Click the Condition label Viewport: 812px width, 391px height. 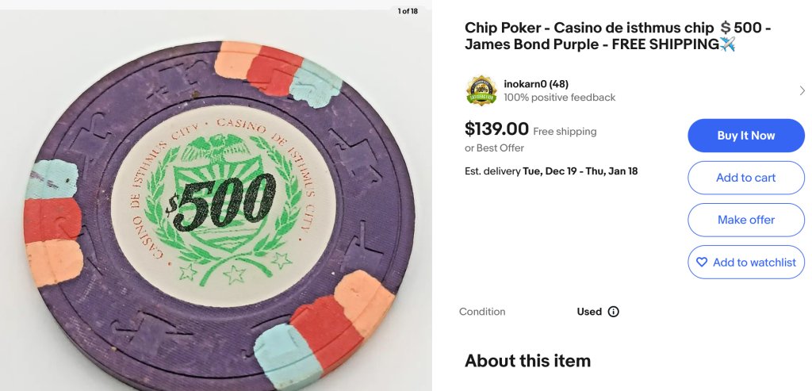(482, 312)
